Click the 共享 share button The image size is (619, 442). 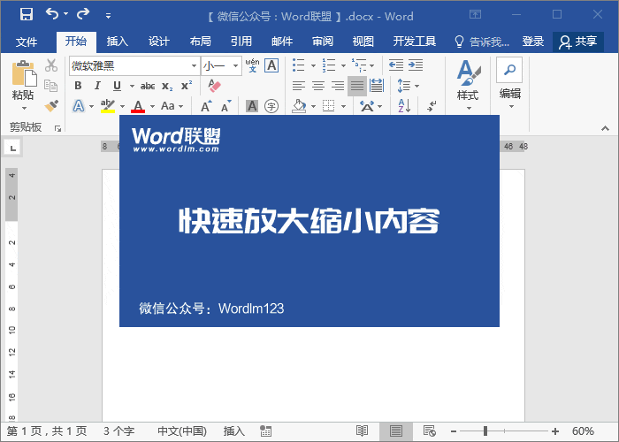pyautogui.click(x=578, y=42)
